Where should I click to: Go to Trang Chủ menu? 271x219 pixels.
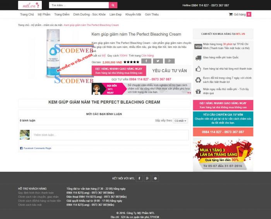27,14
